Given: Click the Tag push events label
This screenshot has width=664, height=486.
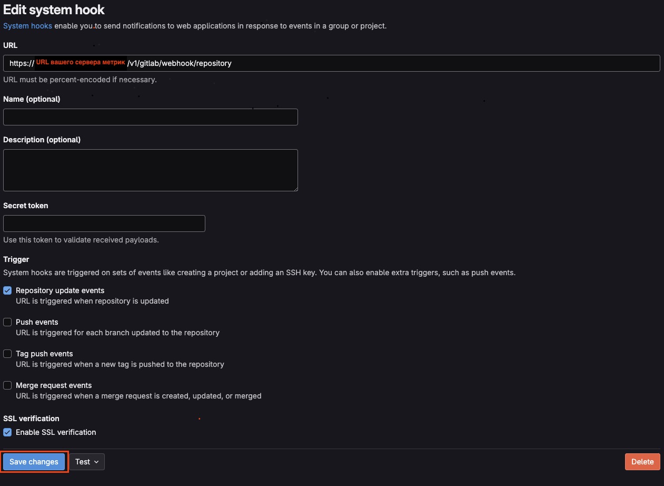Looking at the screenshot, I should click(x=44, y=354).
